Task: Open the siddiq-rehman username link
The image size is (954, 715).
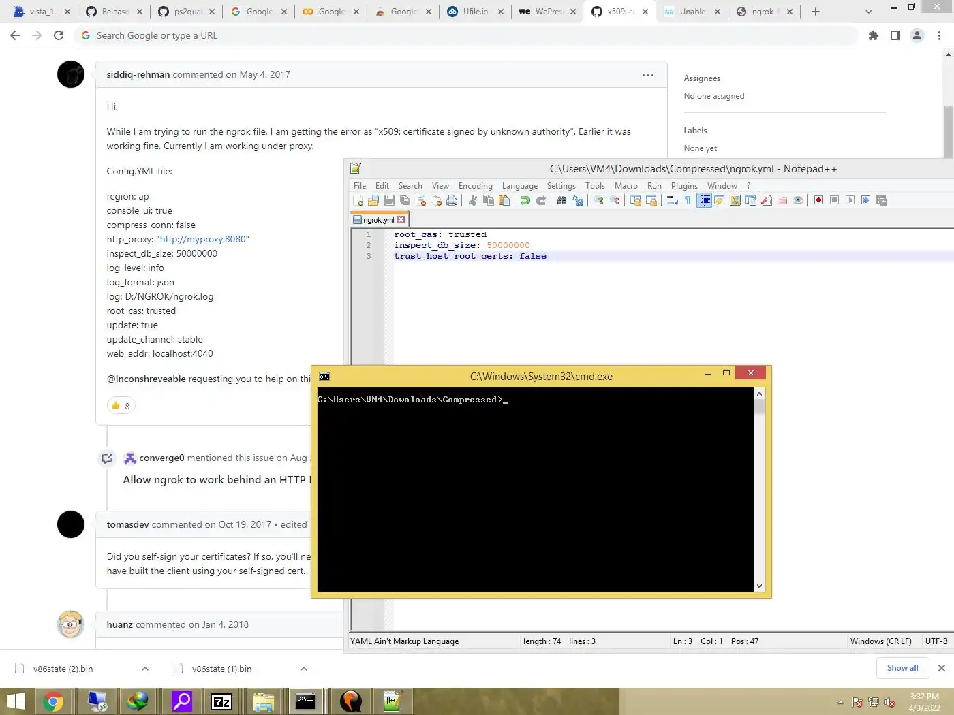Action: point(138,75)
